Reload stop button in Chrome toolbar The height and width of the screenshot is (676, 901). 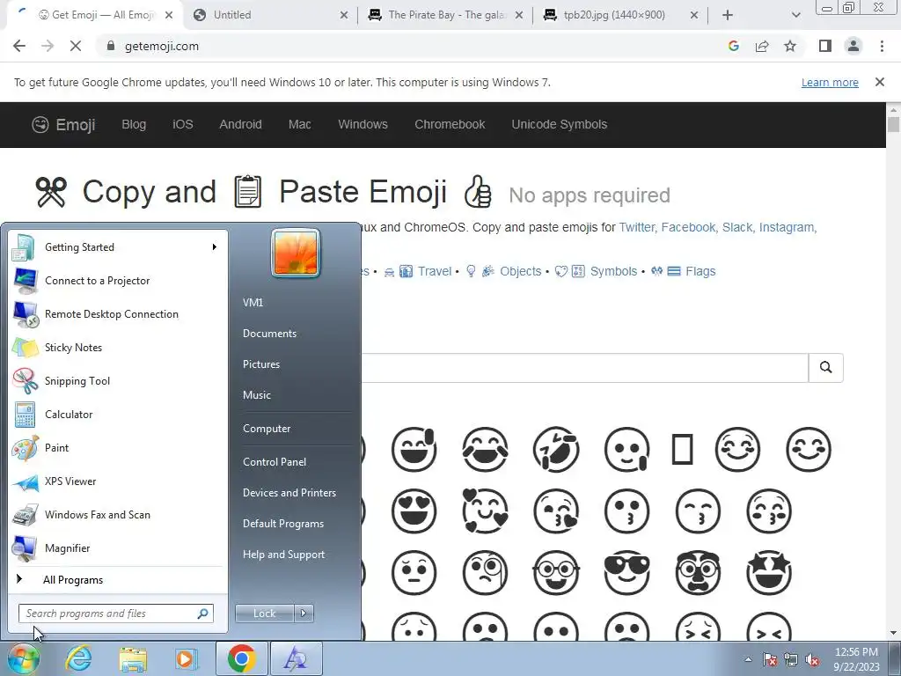click(x=76, y=46)
